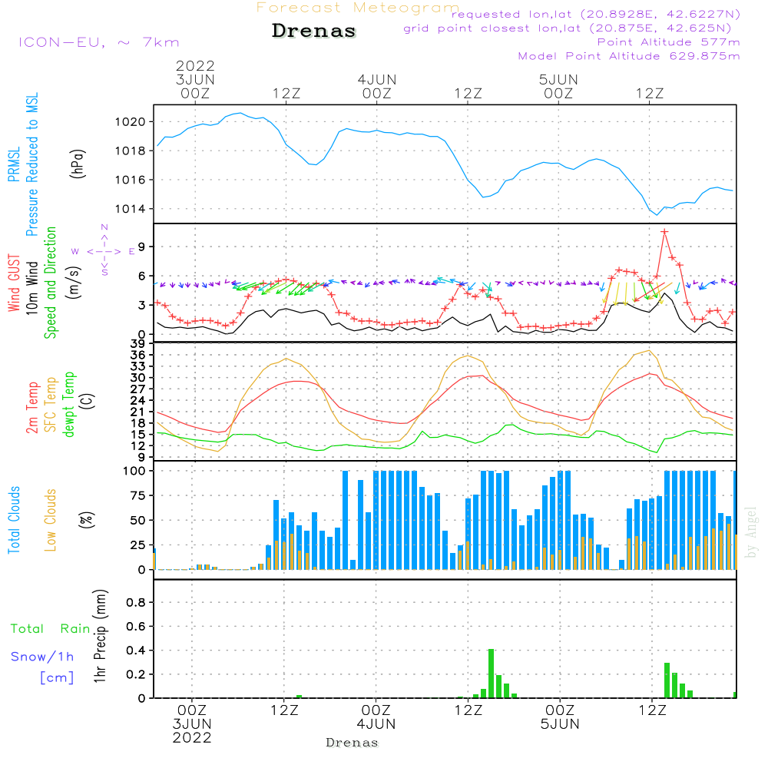Click the blue 'Total Clouds' label
Screen dimensions: 768x768
[x=14, y=520]
